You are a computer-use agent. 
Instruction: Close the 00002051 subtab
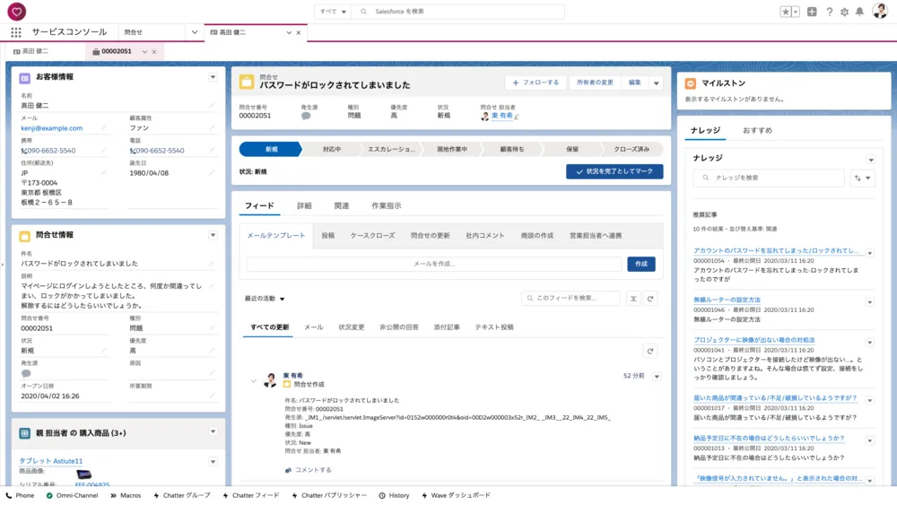tap(154, 51)
